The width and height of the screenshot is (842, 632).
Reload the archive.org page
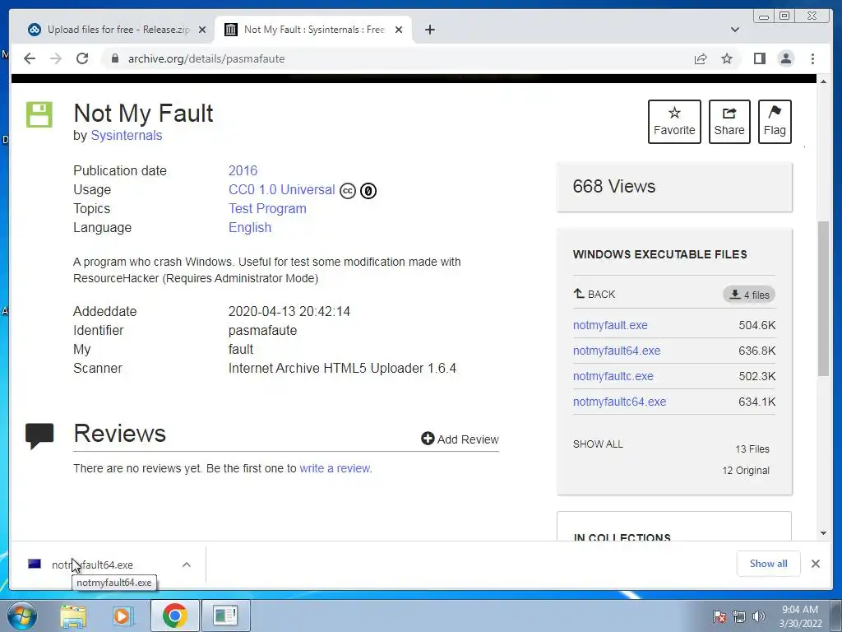click(x=82, y=58)
